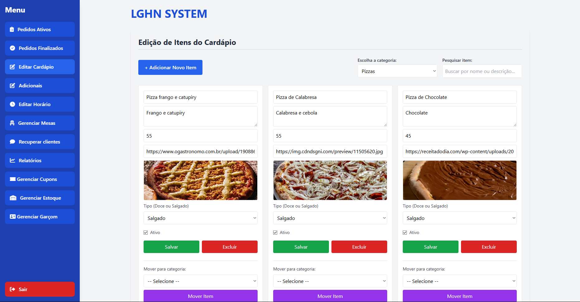The width and height of the screenshot is (580, 302).
Task: Expand Mover para categoria dropdown for Pizza de Calabresa
Action: 330,281
